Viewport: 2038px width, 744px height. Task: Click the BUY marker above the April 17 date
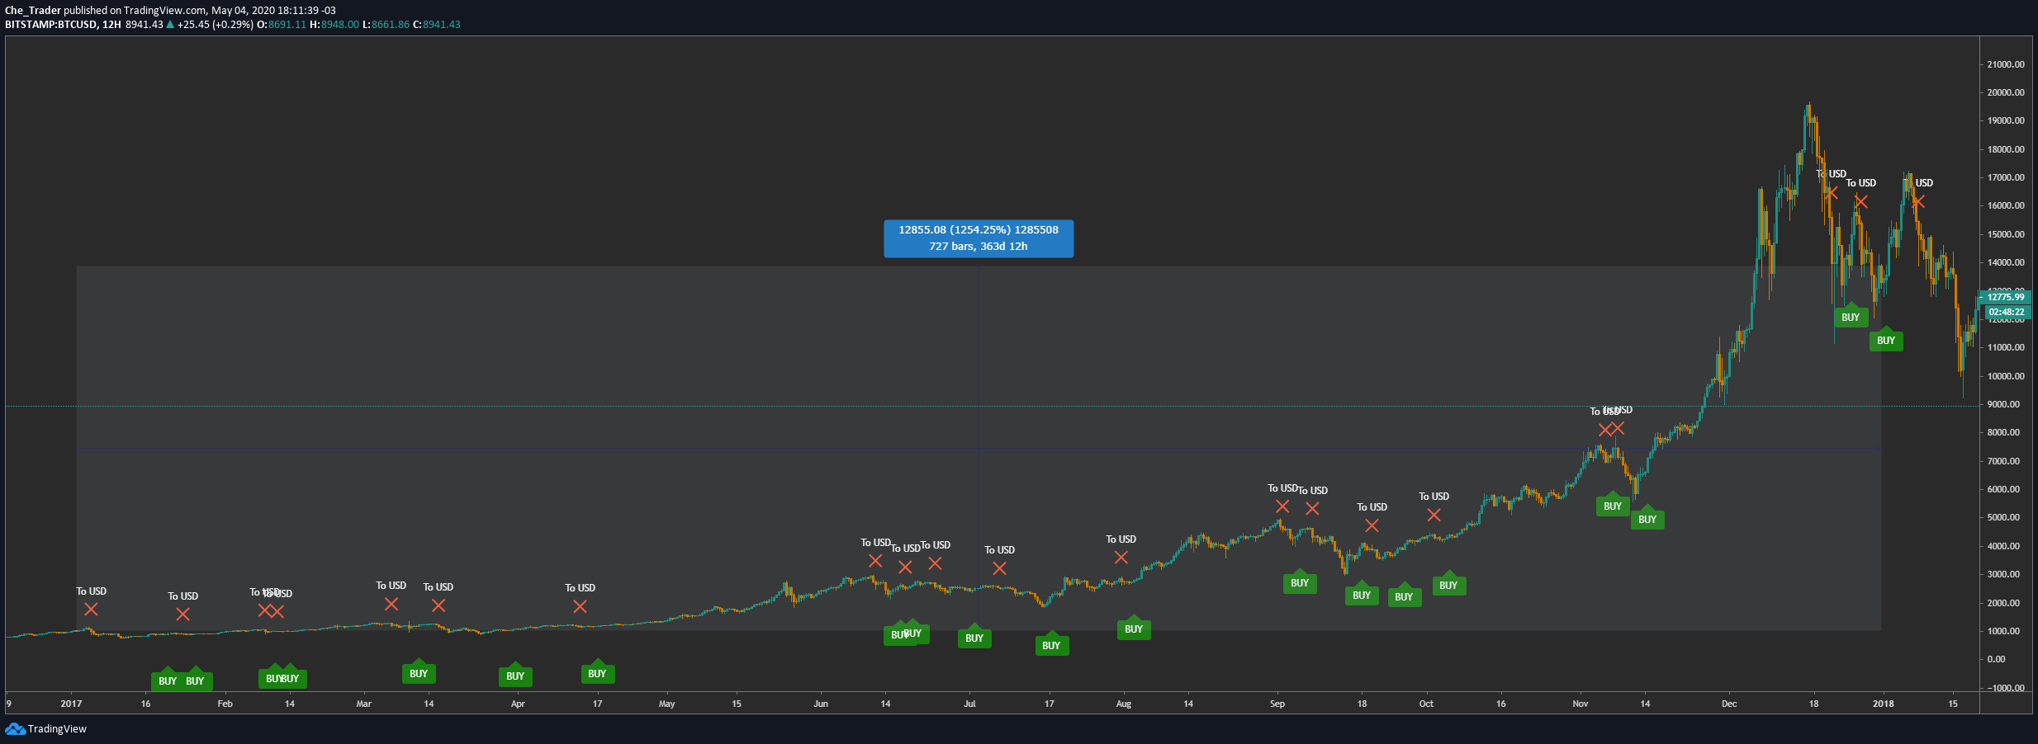(597, 672)
